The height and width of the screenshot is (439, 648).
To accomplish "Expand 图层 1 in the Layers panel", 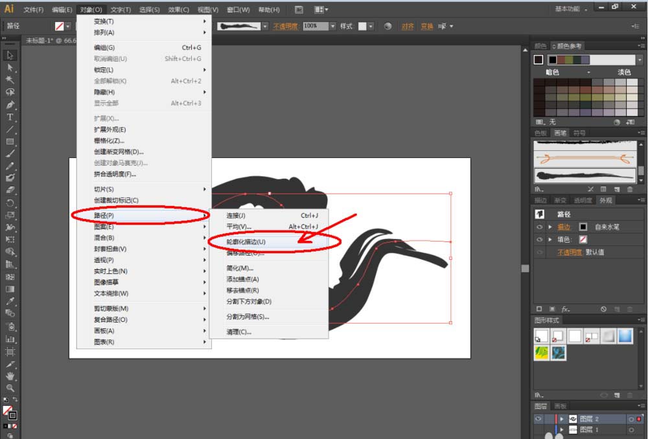I will point(562,429).
